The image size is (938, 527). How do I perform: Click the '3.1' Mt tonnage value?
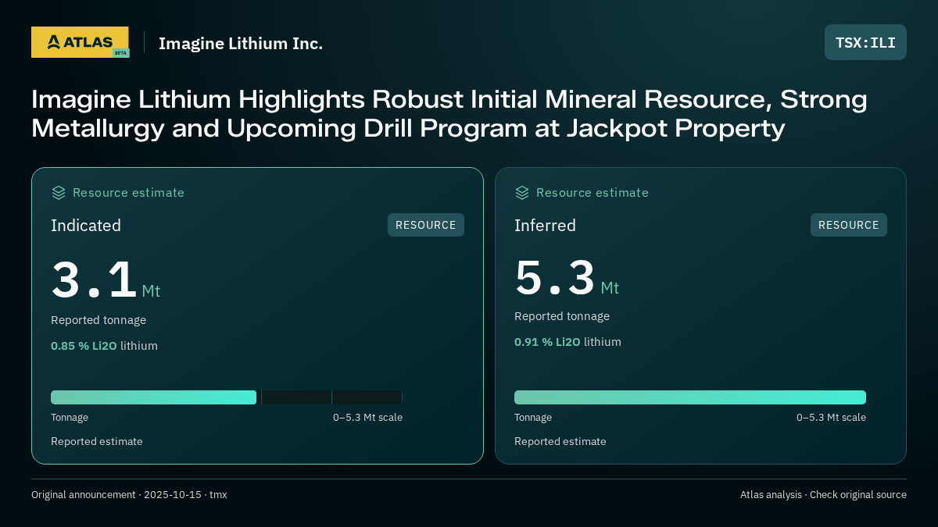click(94, 280)
